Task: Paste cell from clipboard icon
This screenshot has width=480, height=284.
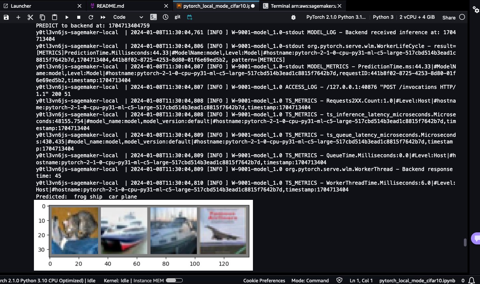Action: [x=54, y=17]
